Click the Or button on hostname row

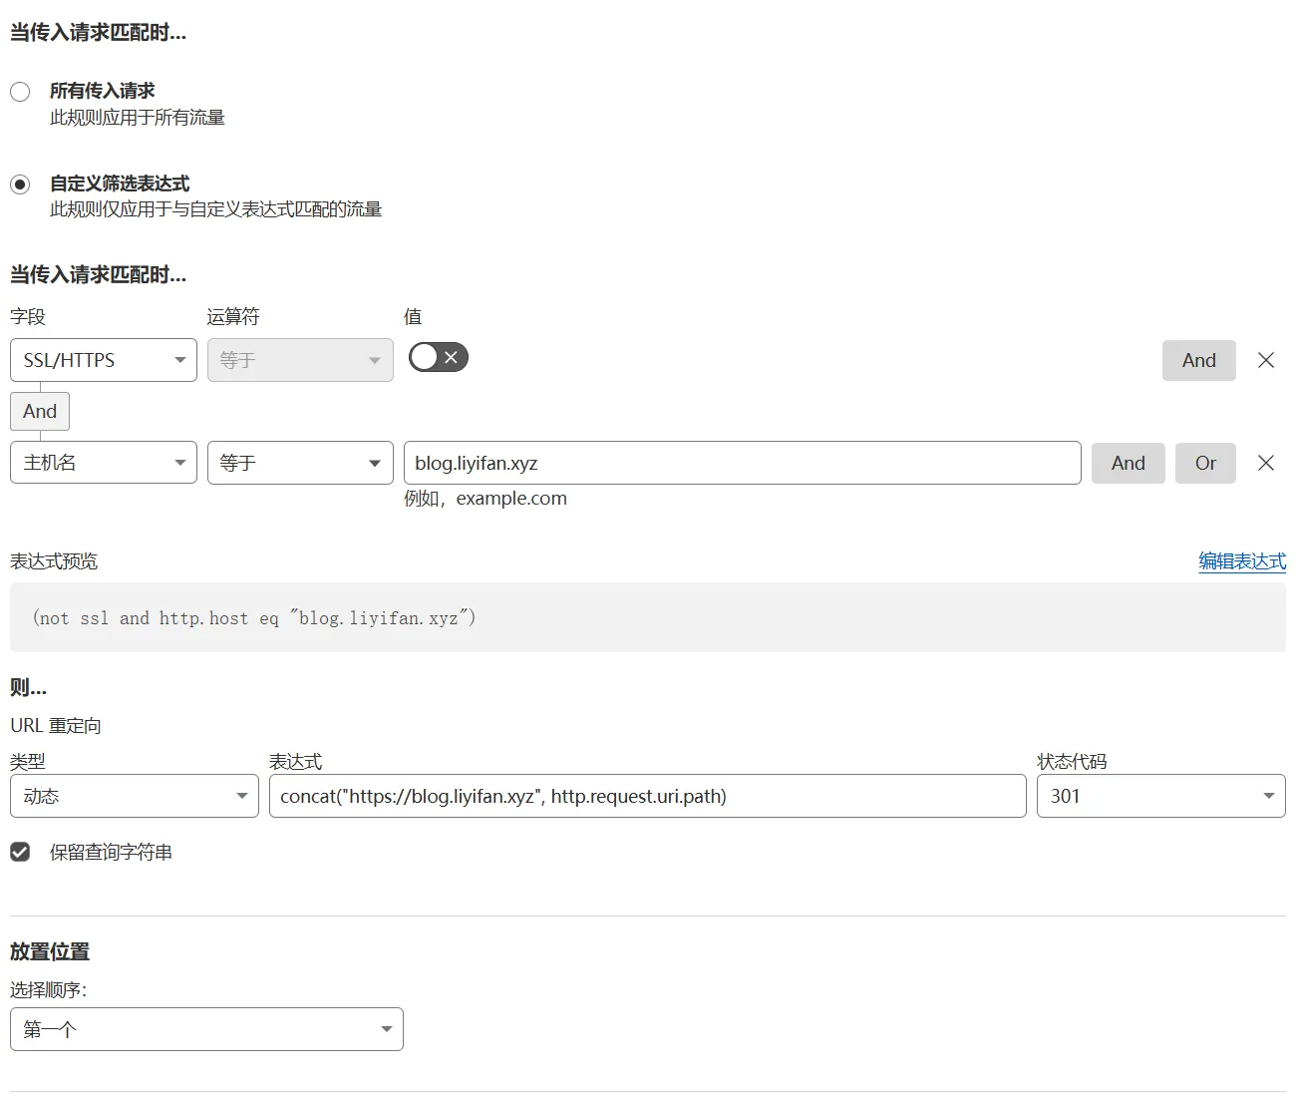pyautogui.click(x=1204, y=463)
